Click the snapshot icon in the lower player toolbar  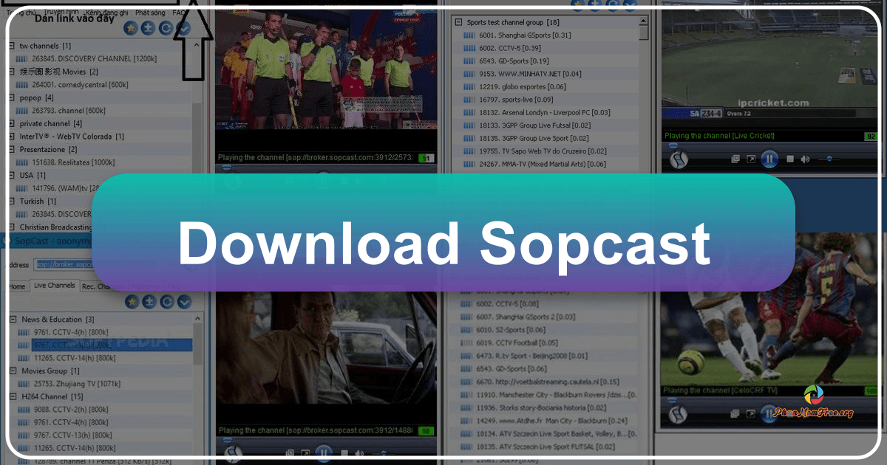[x=289, y=452]
